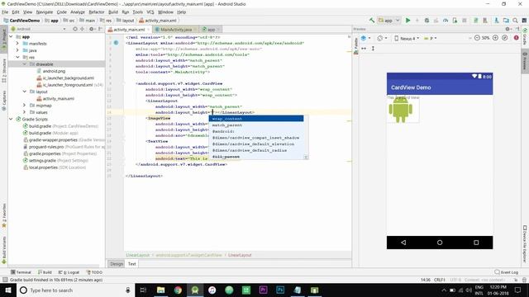
Task: Open the Favorites side tab
Action: pyautogui.click(x=4, y=215)
